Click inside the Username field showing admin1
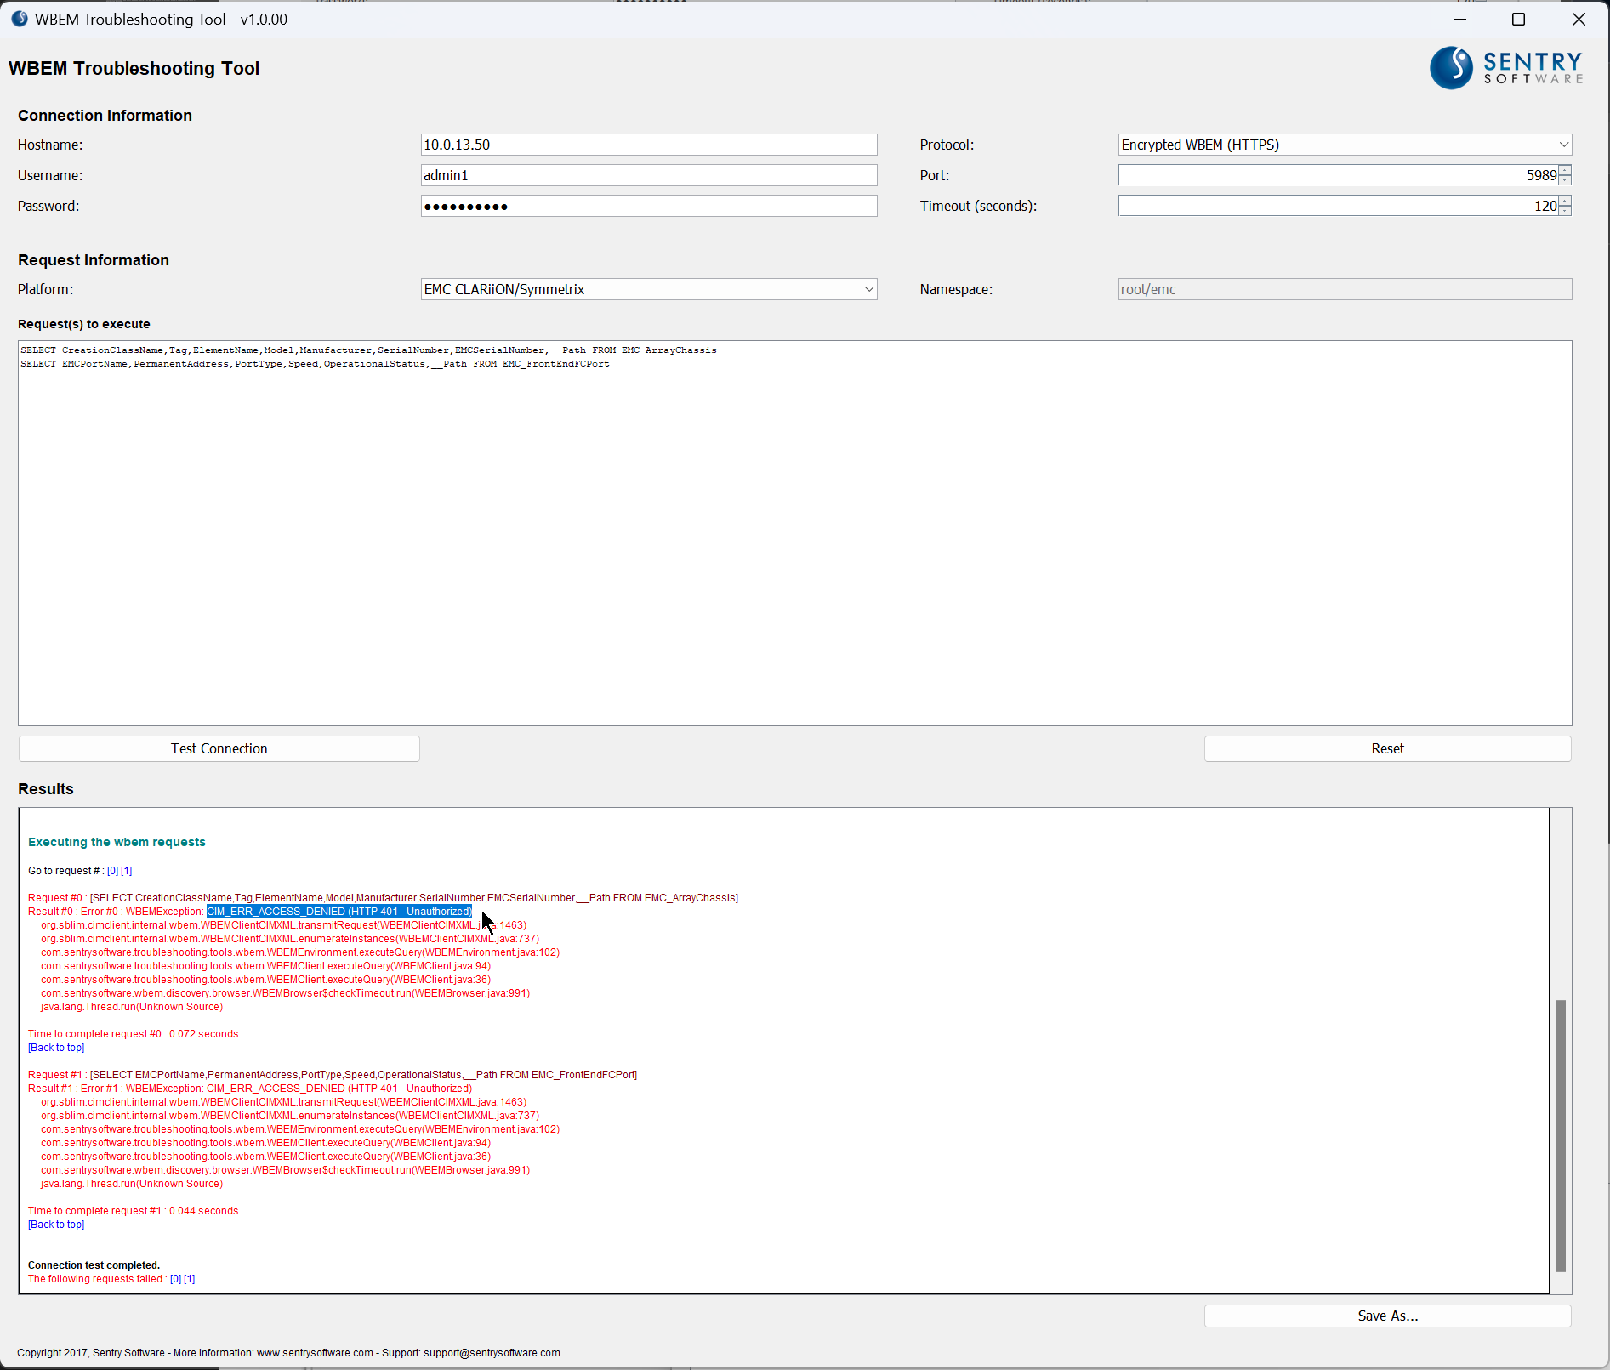 coord(648,174)
